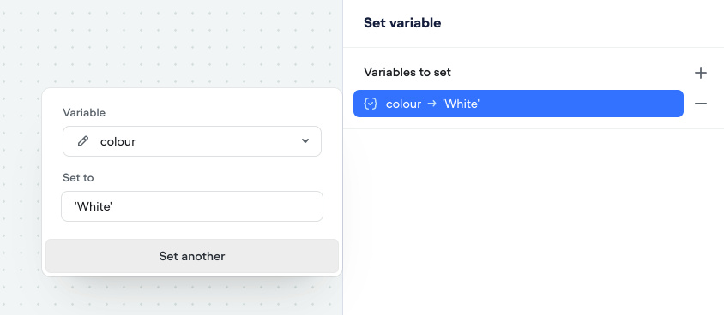
Task: Click the colour name in the blue row
Action: click(403, 104)
